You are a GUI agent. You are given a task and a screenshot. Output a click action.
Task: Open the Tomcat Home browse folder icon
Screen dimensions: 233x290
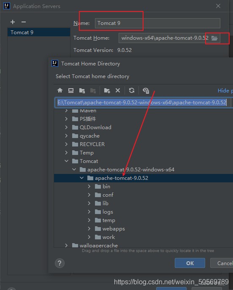coord(214,38)
